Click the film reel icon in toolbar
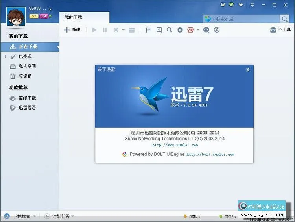Viewport: 295px width, 222px height. pyautogui.click(x=206, y=30)
